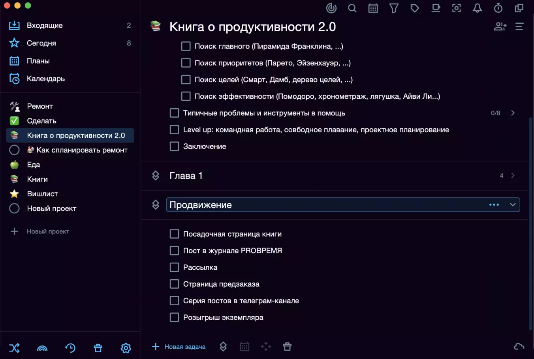Check the Поиск главного task
The height and width of the screenshot is (359, 534).
coord(186,46)
